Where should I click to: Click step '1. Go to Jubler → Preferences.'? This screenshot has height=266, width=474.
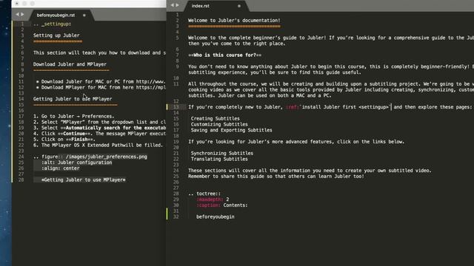click(74, 116)
